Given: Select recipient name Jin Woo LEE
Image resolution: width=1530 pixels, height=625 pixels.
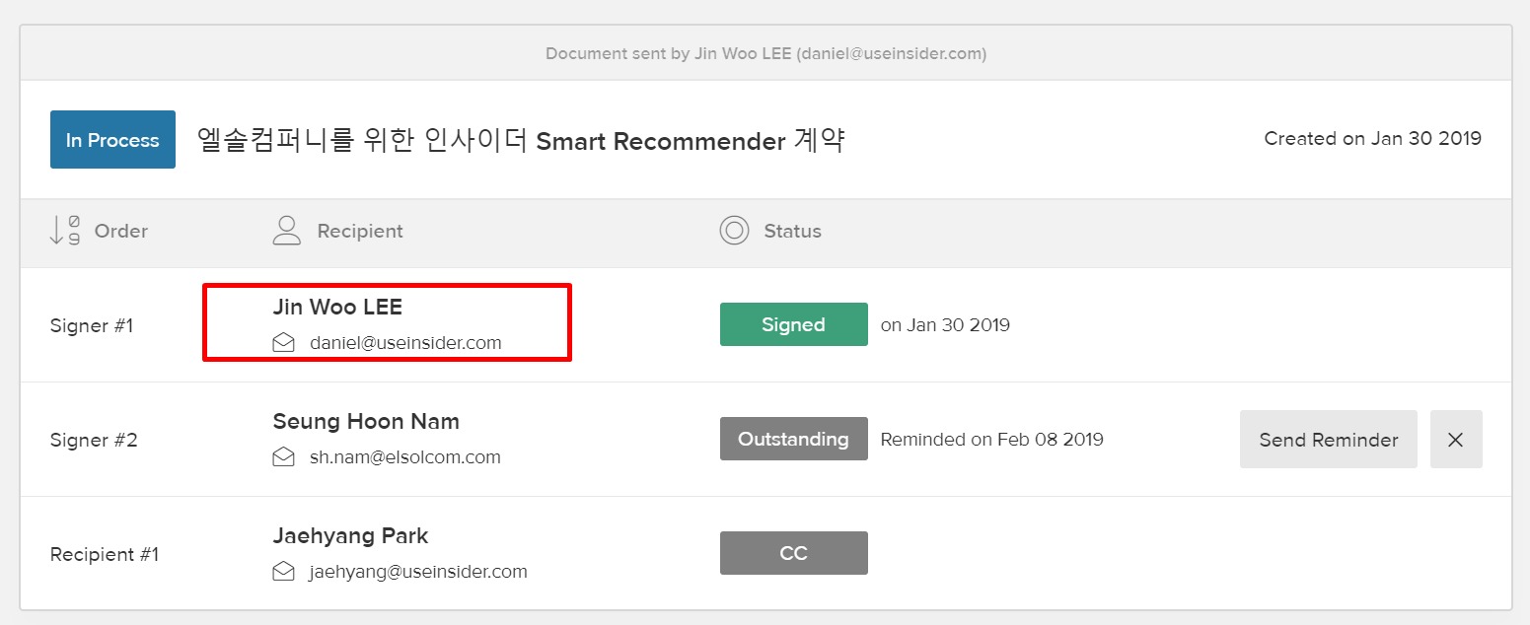Looking at the screenshot, I should 337,307.
